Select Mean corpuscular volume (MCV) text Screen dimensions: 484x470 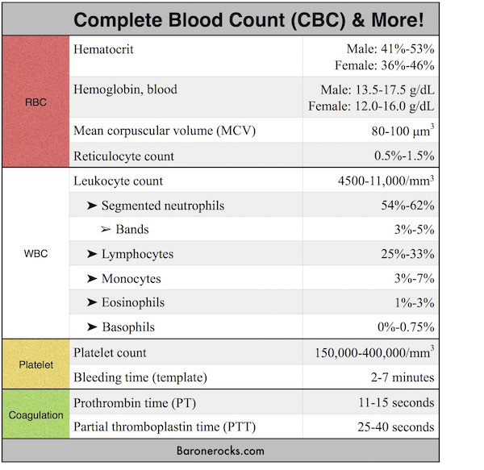click(165, 131)
